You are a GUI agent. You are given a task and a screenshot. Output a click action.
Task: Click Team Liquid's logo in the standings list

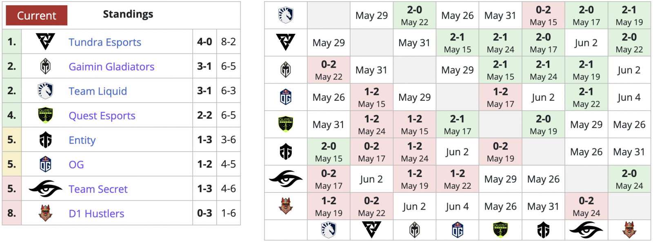45,91
